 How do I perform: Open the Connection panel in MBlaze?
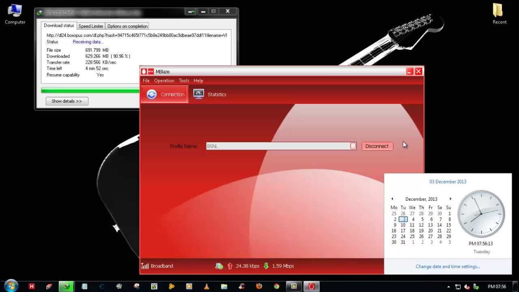pos(165,94)
